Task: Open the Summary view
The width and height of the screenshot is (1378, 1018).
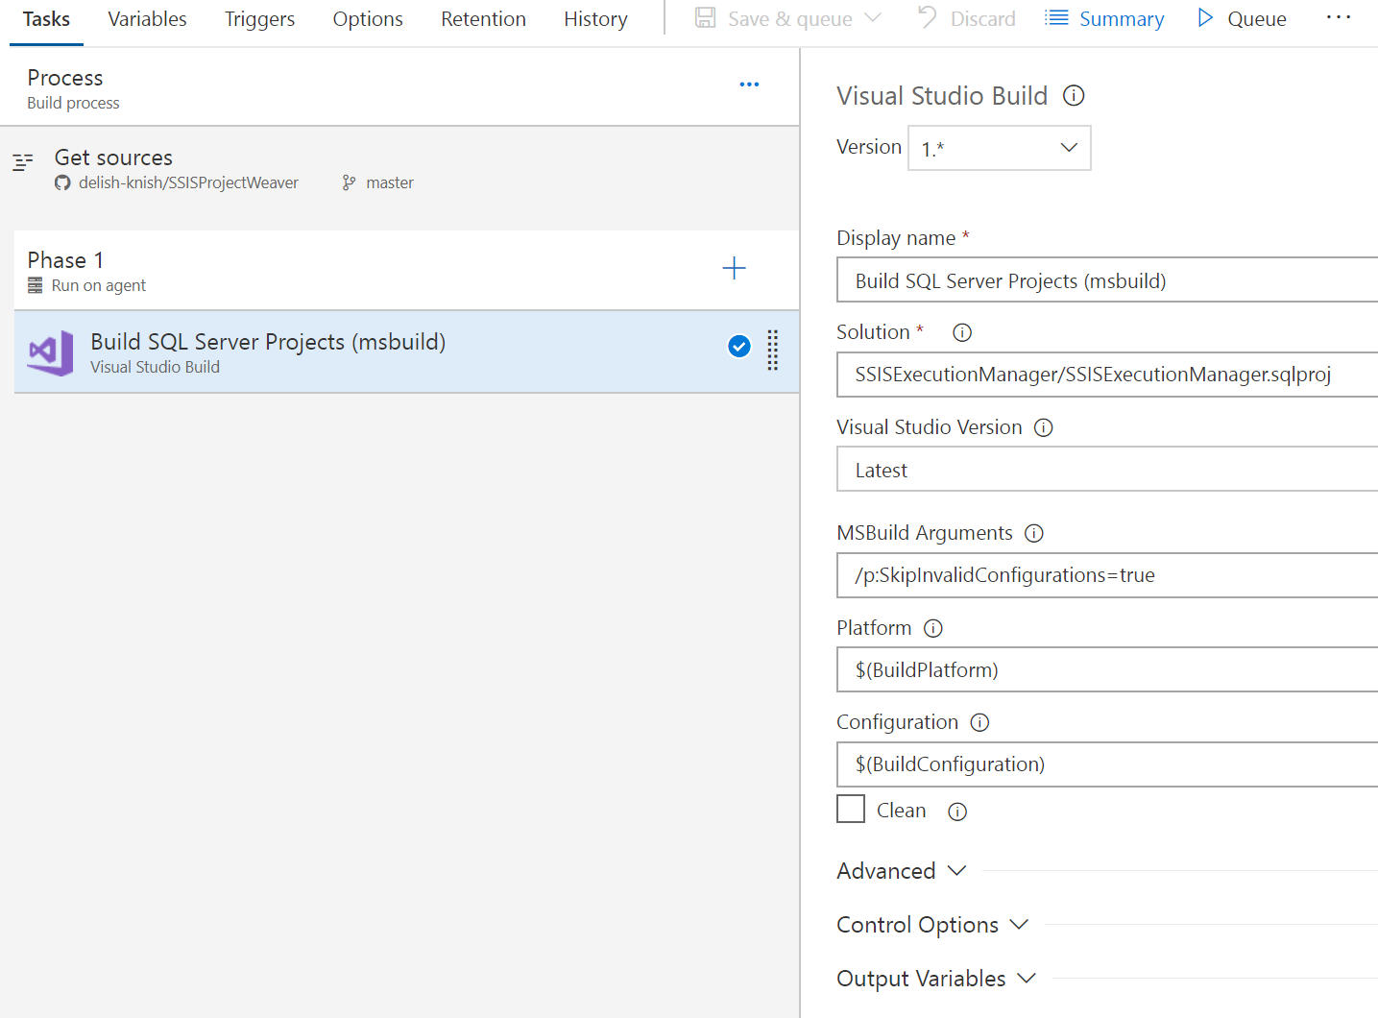Action: click(1104, 18)
